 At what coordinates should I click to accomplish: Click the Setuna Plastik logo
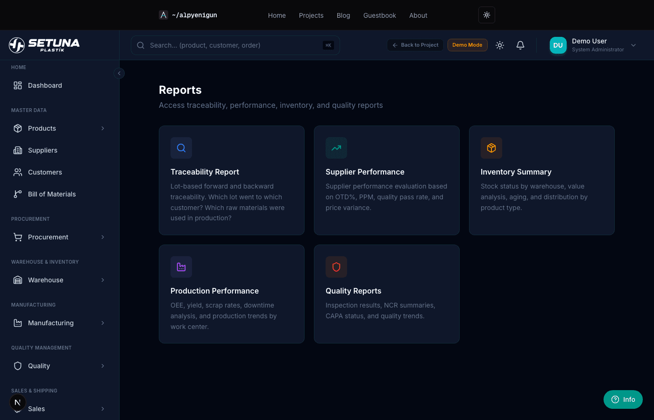pyautogui.click(x=44, y=45)
